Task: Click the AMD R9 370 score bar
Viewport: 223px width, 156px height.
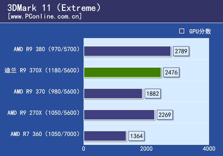Action: point(113,93)
